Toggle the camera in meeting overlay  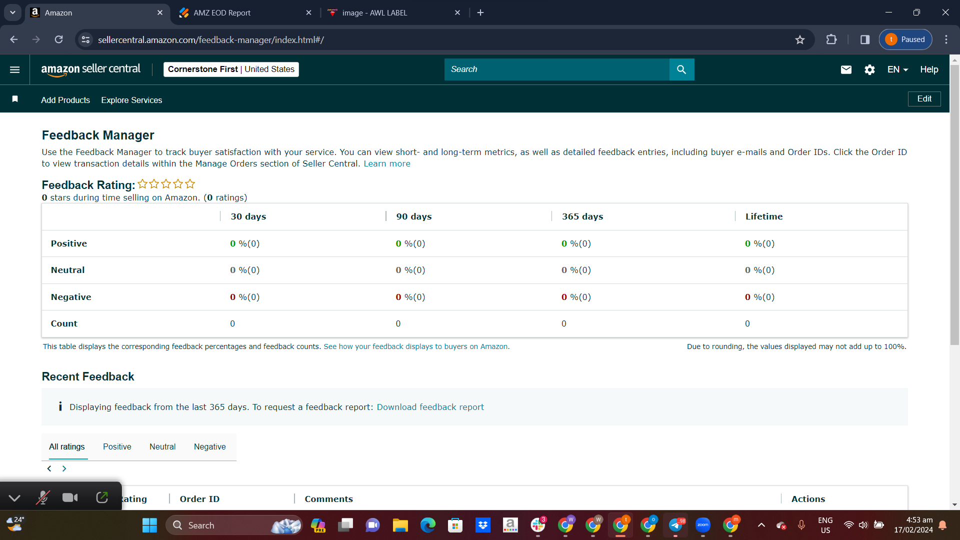pyautogui.click(x=70, y=497)
